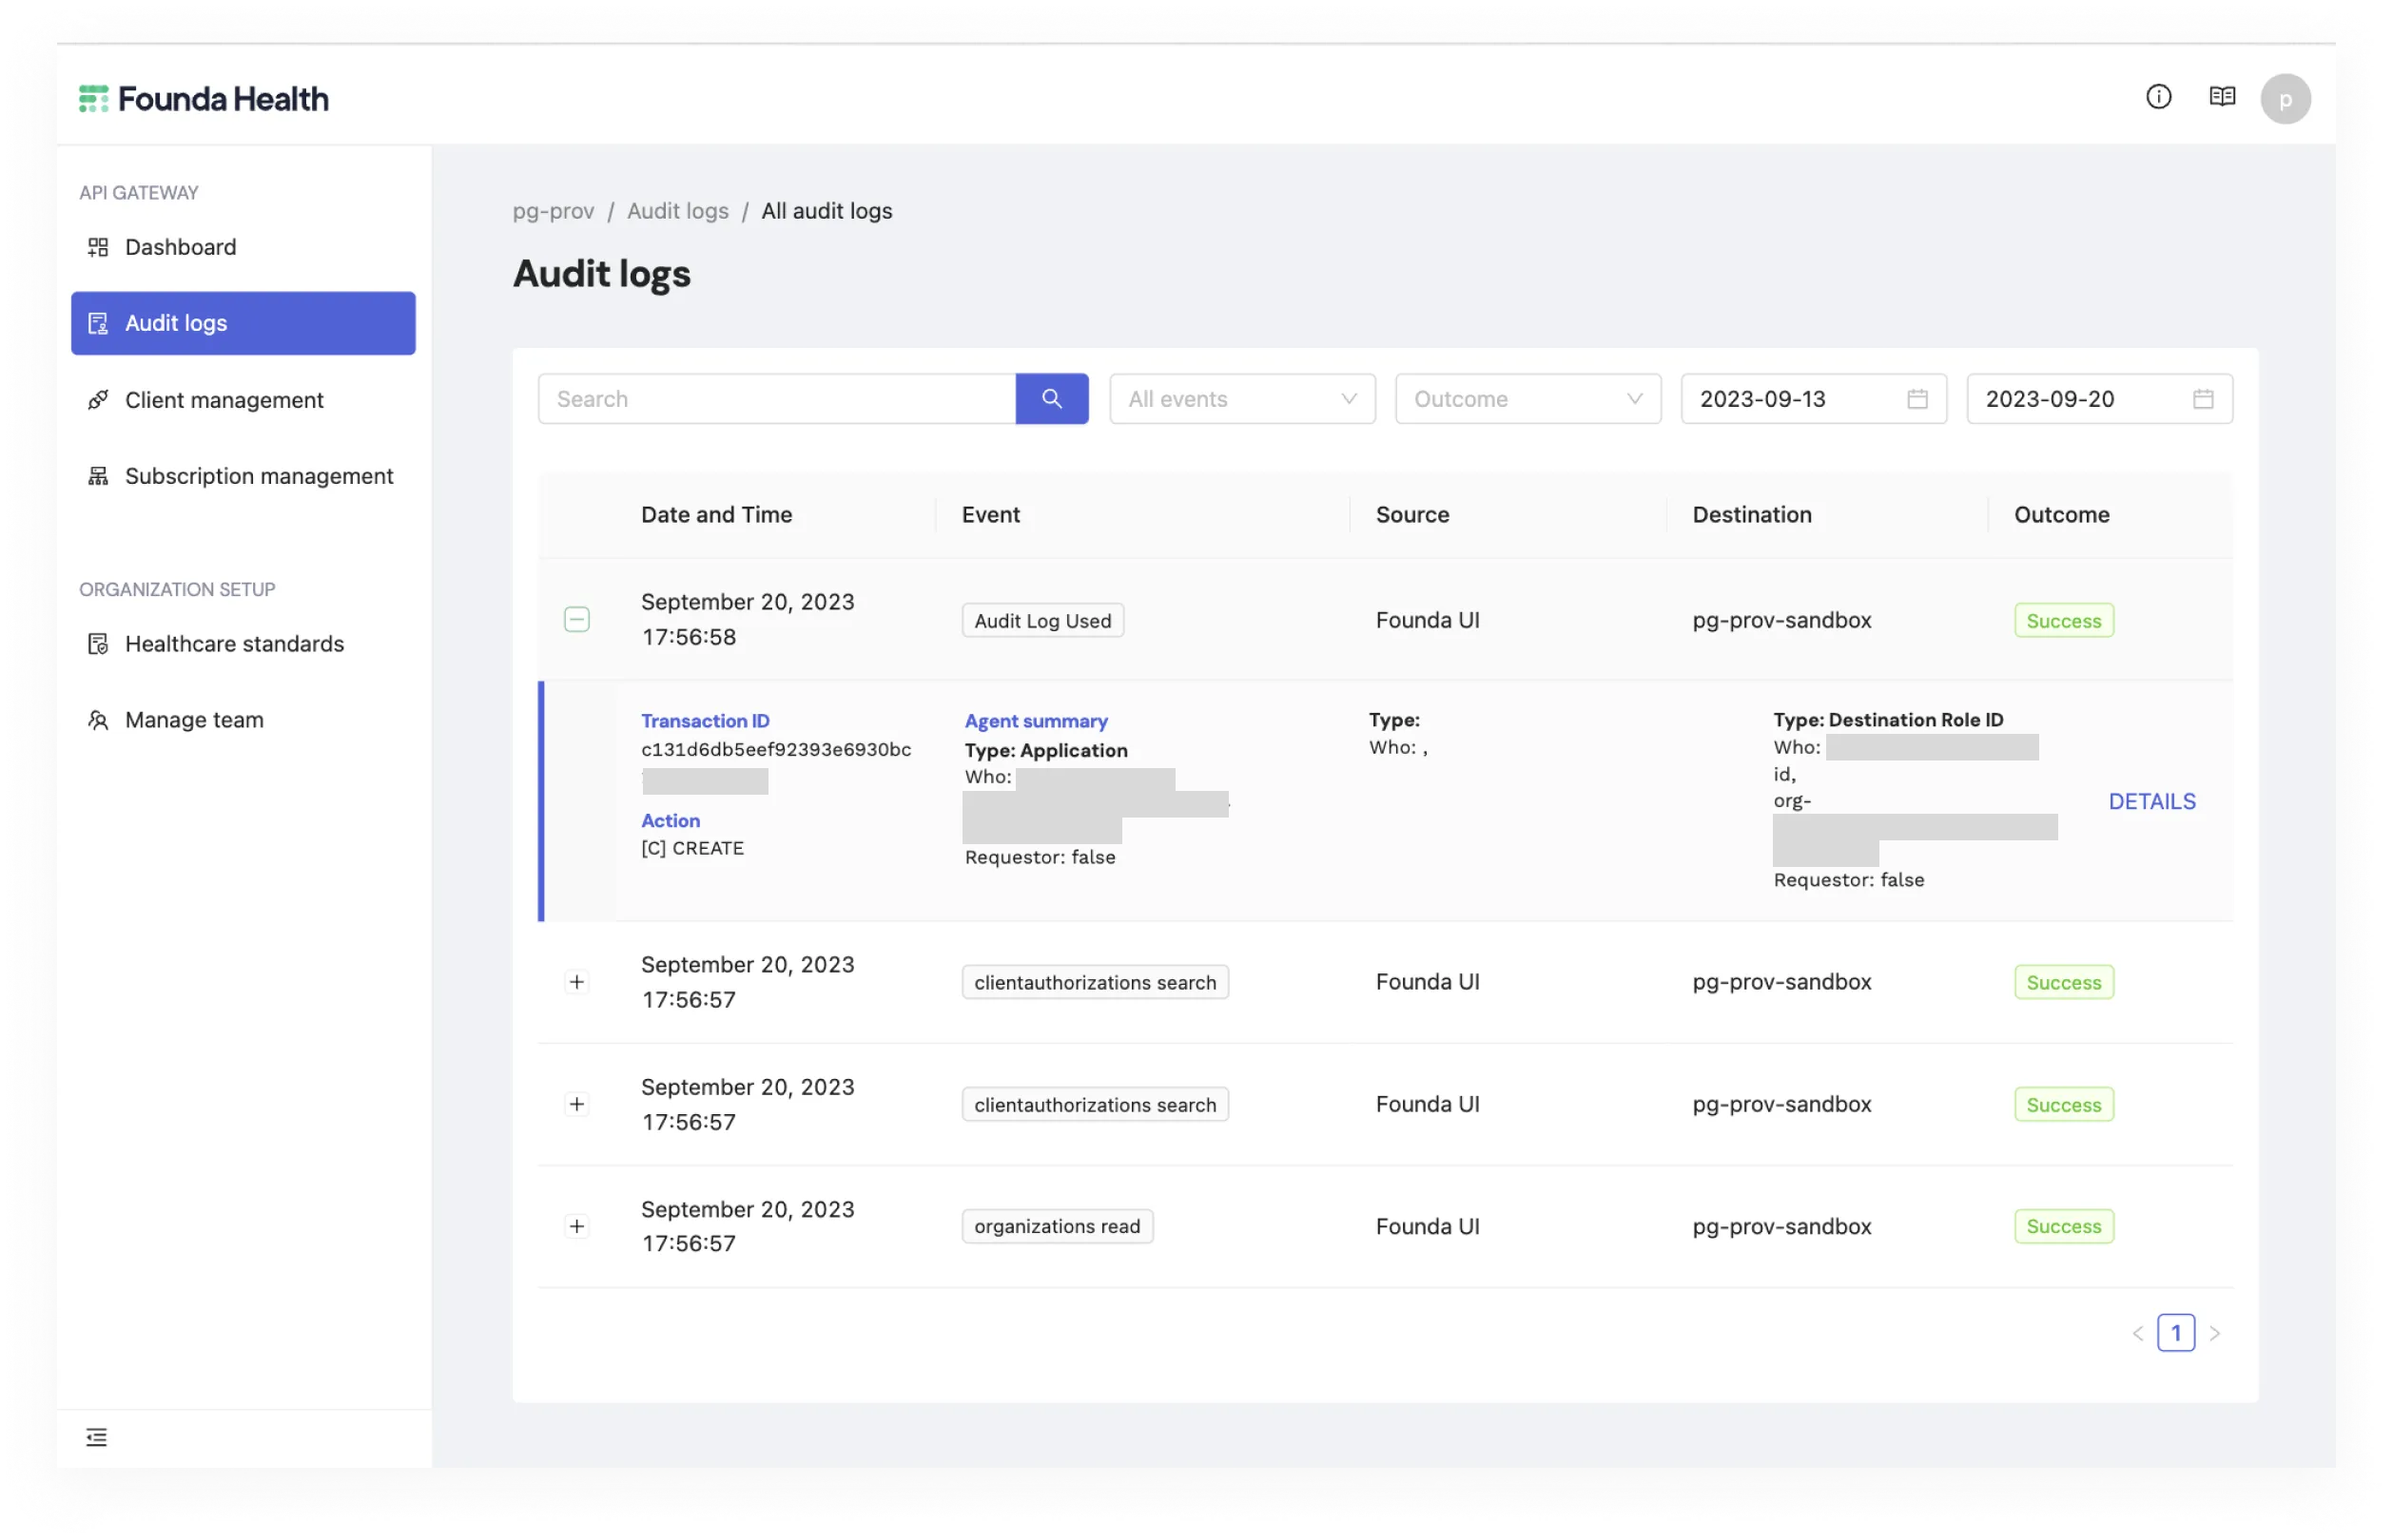Screen dimensions: 2393x1540
Task: Open DETAILS link of expanded log
Action: pos(2150,801)
